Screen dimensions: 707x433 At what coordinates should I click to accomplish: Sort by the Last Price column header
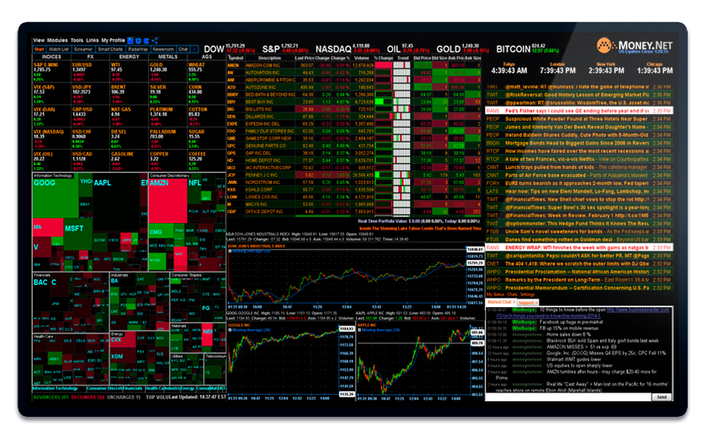(304, 57)
